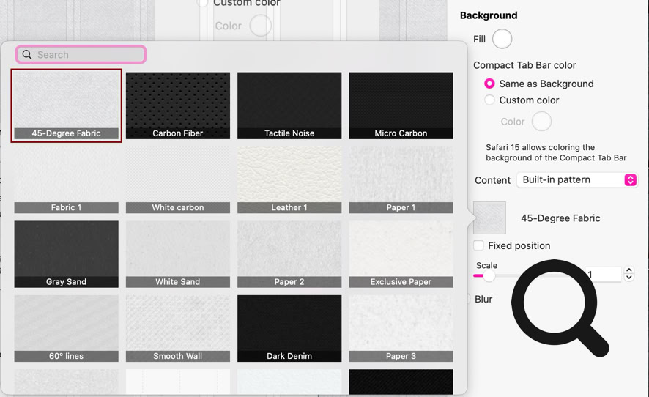Open the Content Built-in pattern dropdown
The width and height of the screenshot is (649, 397).
point(577,179)
